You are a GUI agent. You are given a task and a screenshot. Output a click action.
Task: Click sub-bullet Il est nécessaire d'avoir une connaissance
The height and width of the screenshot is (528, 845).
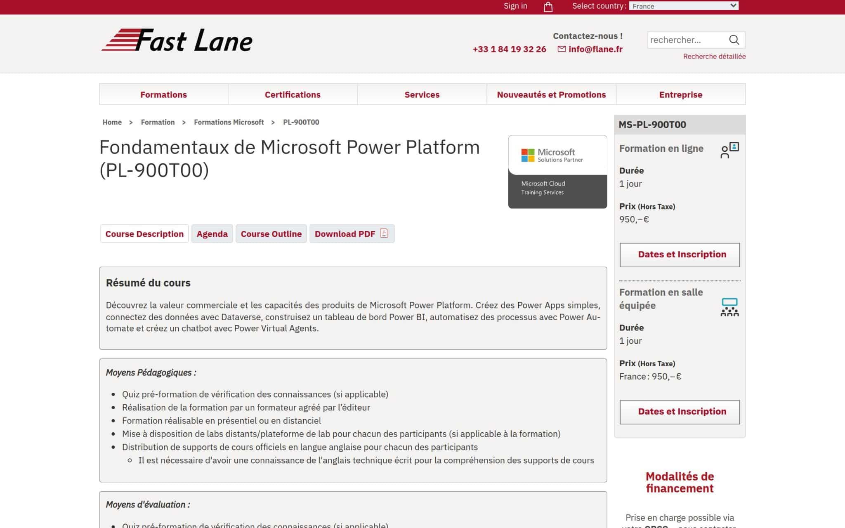(366, 460)
